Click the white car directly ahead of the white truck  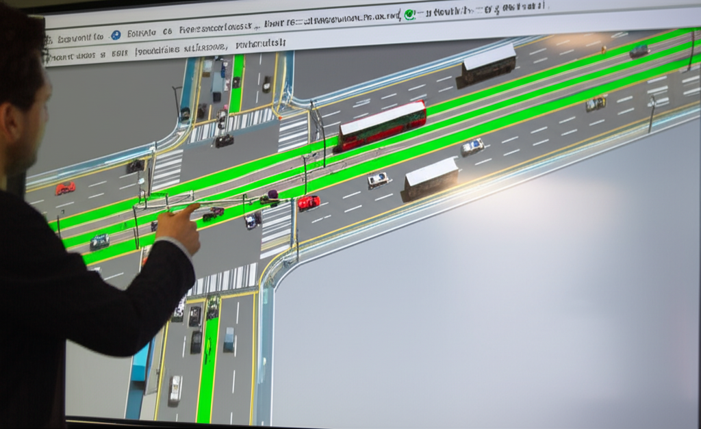(x=378, y=180)
